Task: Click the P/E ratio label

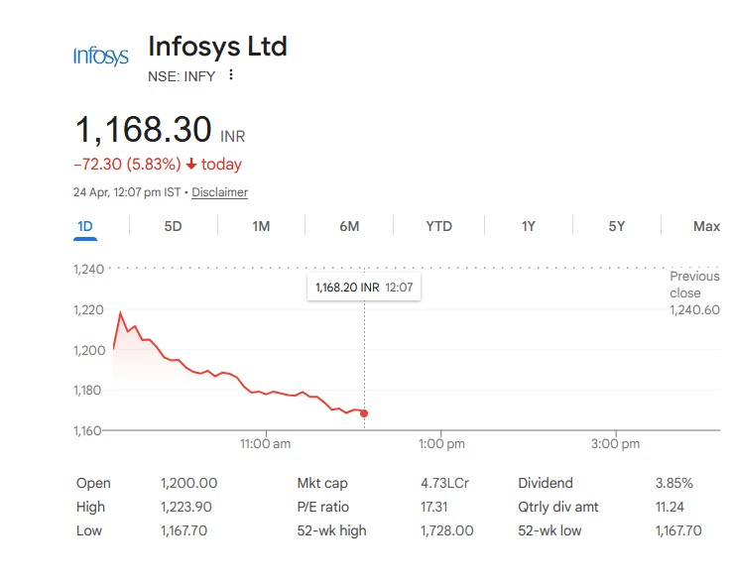Action: [323, 507]
